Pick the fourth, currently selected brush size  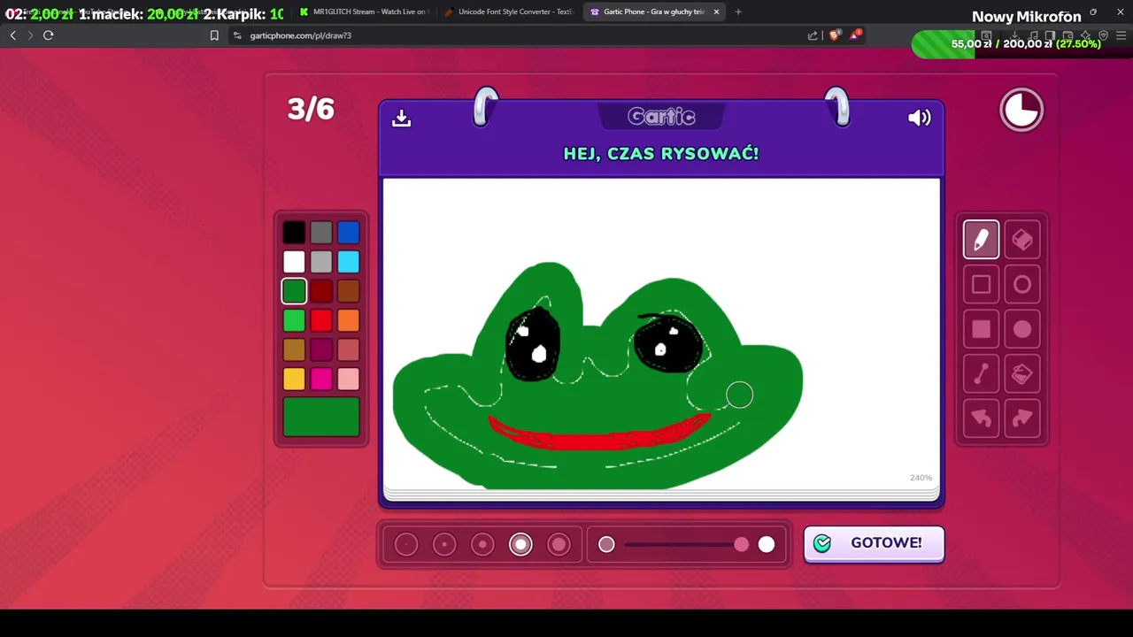point(520,544)
